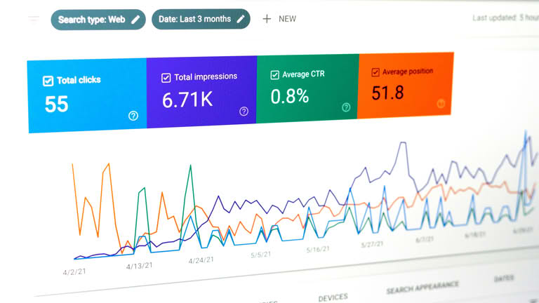Click the 5/5/21 axis date label
This screenshot has height=303, width=539.
pos(261,255)
